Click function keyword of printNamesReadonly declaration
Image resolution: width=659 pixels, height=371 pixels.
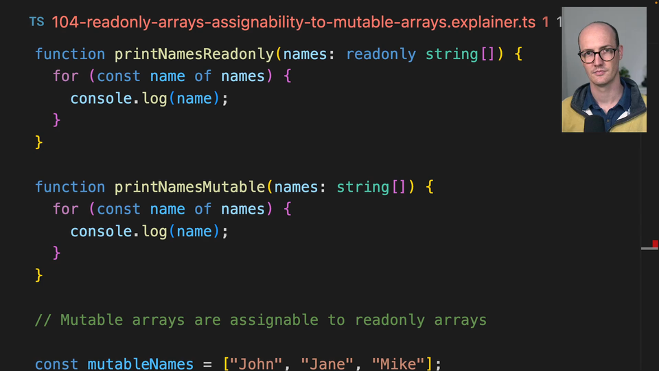(70, 54)
